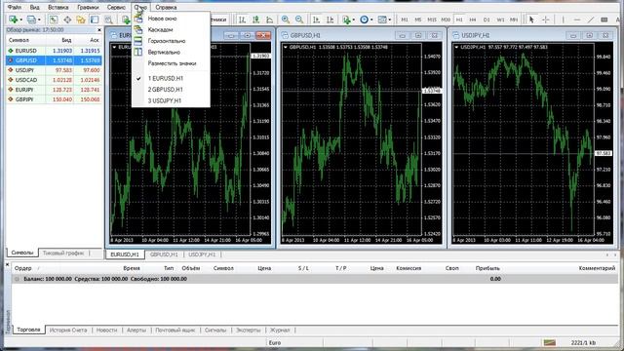Toggle the chart auto scroll icon
Image resolution: width=624 pixels, height=351 pixels.
pyautogui.click(x=316, y=19)
